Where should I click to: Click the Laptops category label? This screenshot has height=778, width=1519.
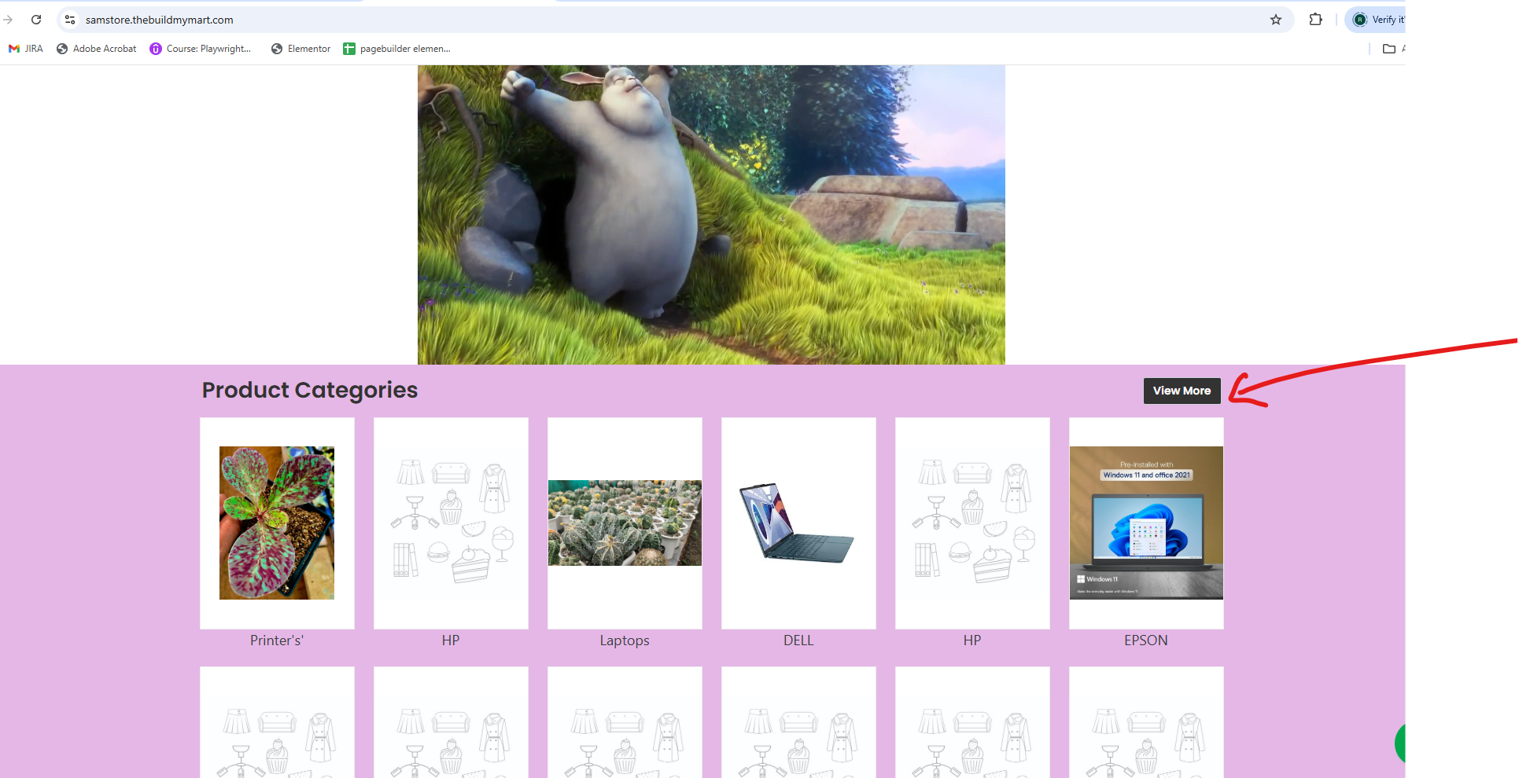(625, 640)
